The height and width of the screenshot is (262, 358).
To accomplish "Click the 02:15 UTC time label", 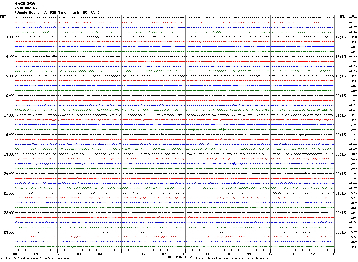I will pos(341,213).
